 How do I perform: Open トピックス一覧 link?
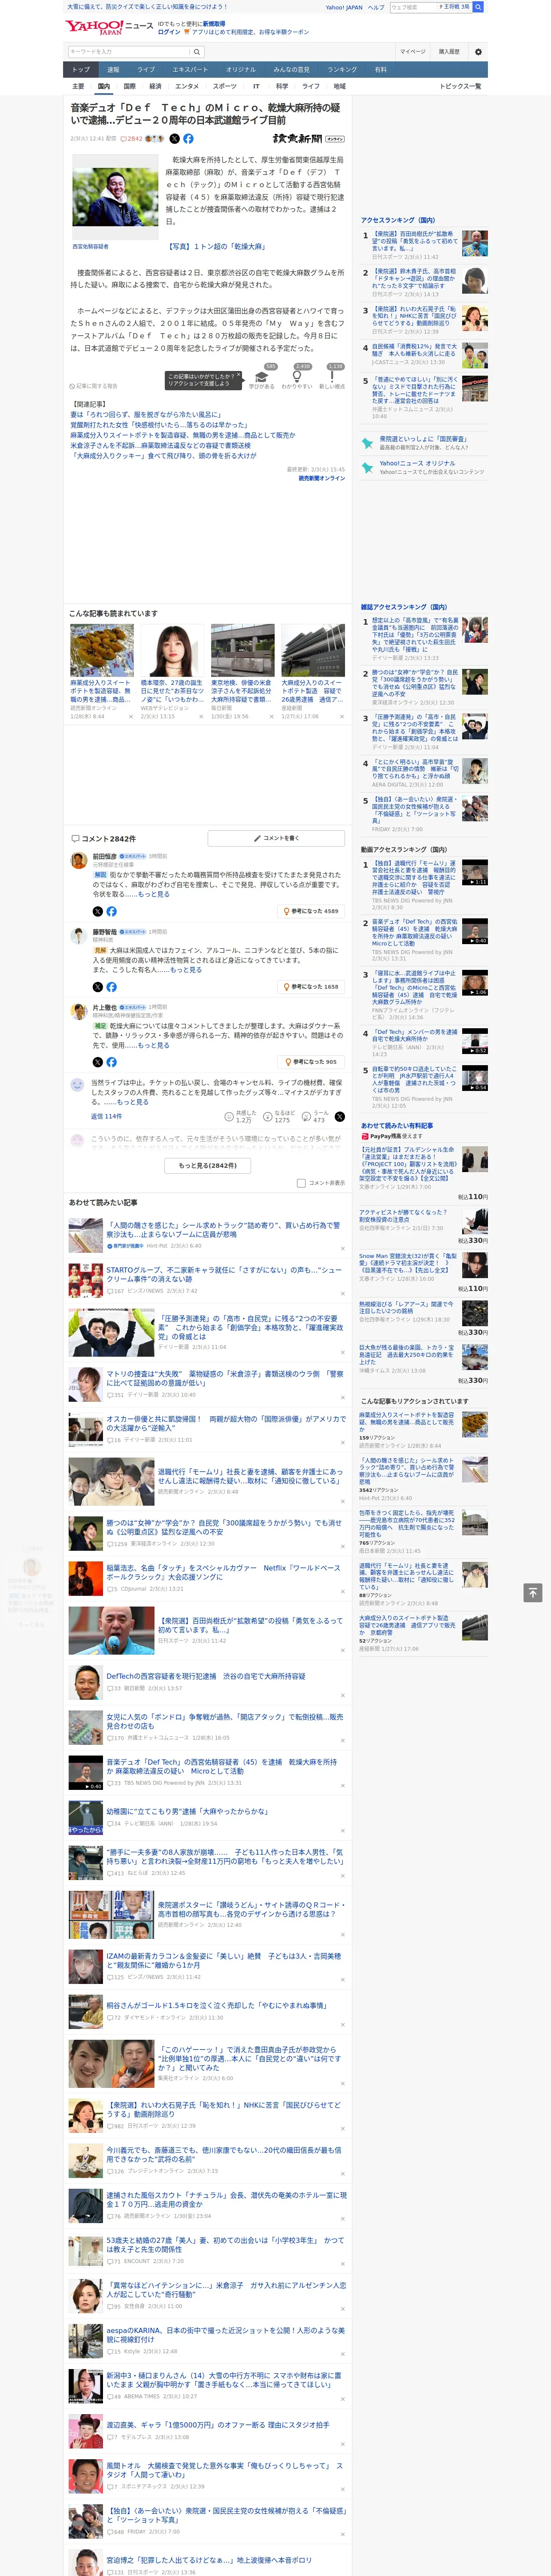460,86
